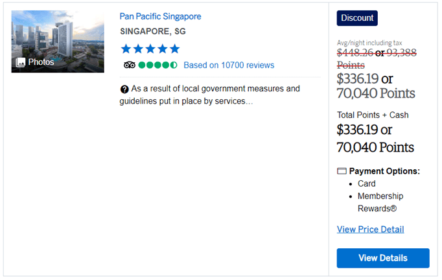
Task: Click the first blue rating star
Action: [x=126, y=49]
